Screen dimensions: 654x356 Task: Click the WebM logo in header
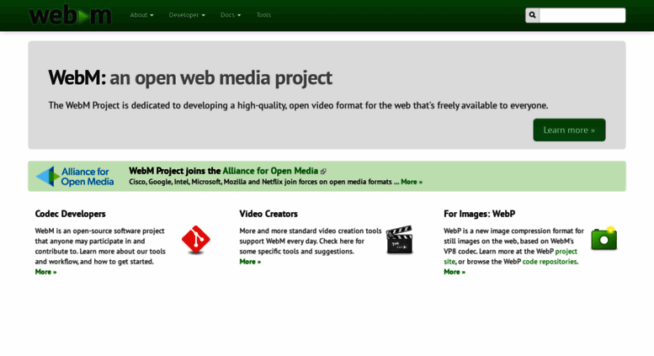tap(70, 15)
